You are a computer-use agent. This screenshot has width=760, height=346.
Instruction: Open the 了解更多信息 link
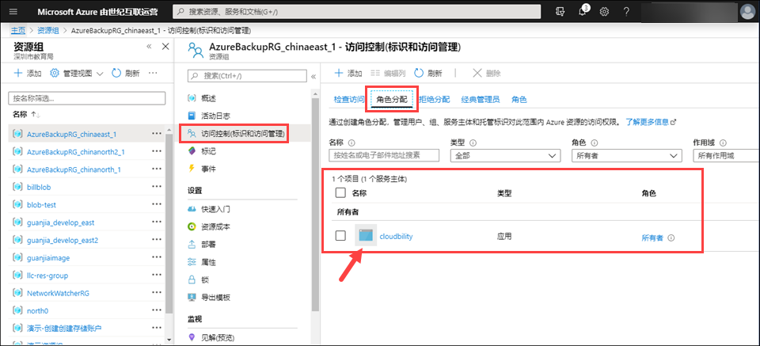pos(651,122)
